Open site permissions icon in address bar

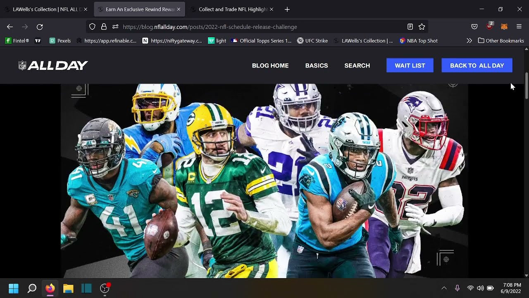point(115,27)
